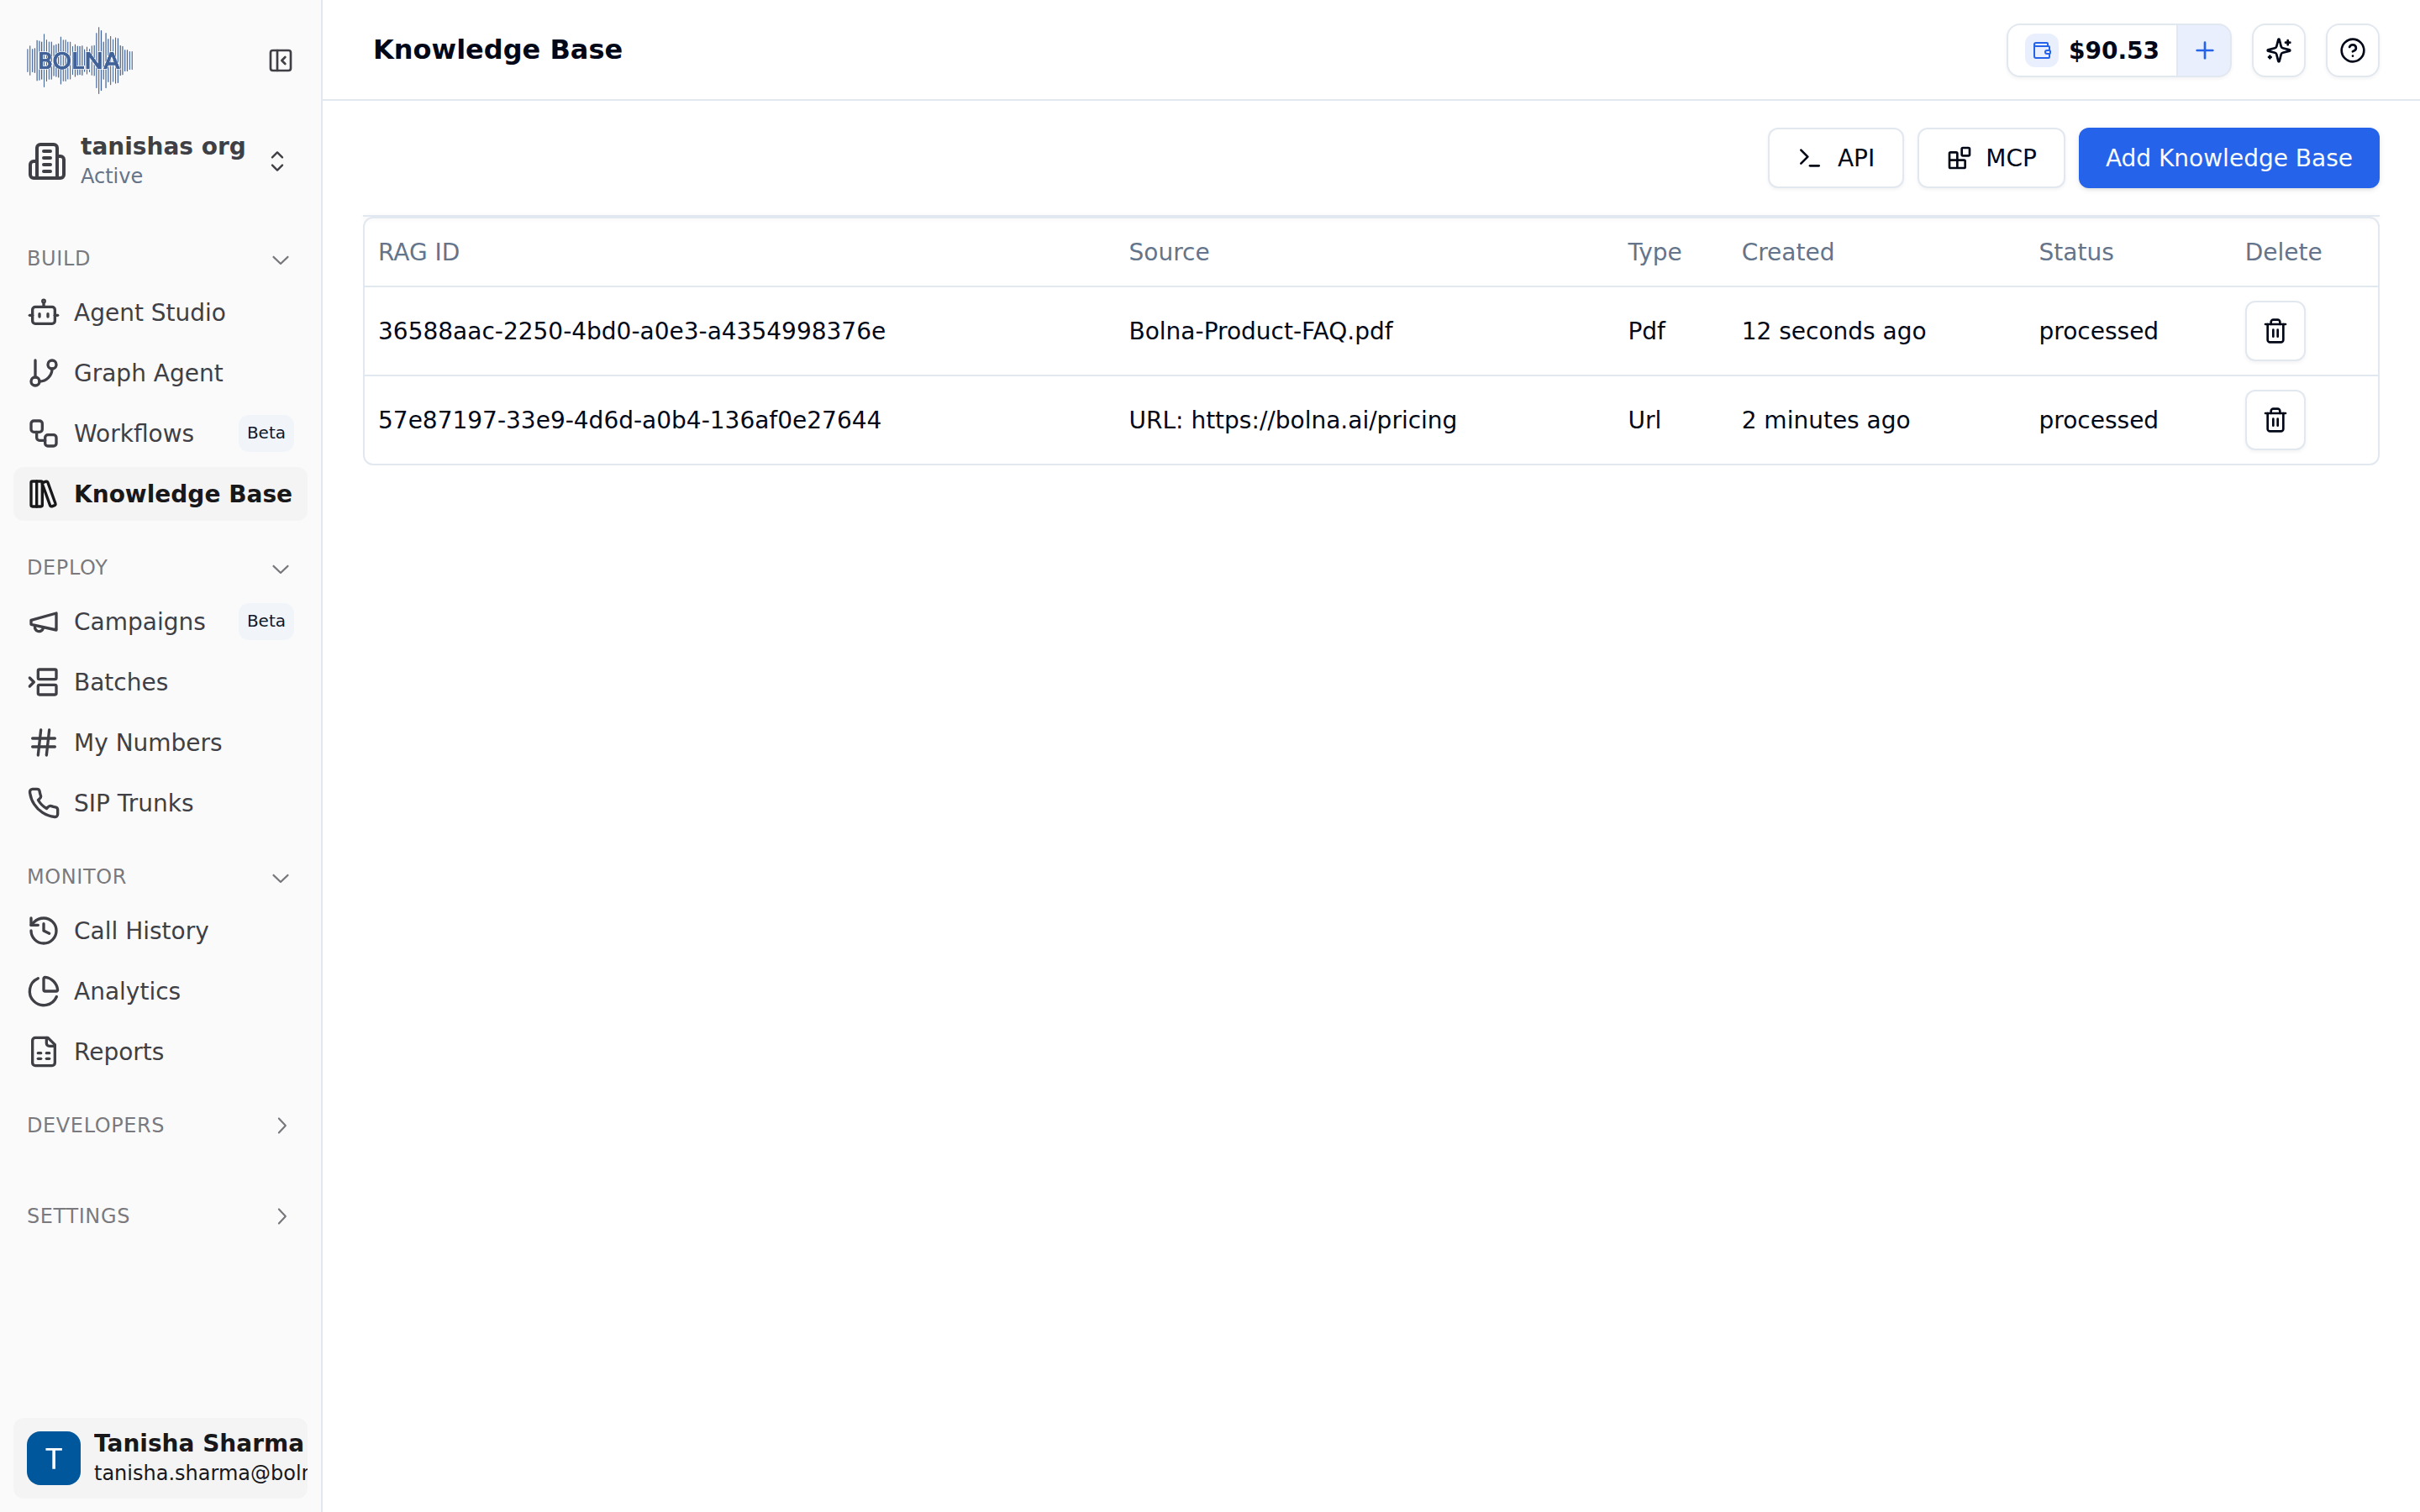Delete the Bolna-Product-FAQ.pdf row
The width and height of the screenshot is (2420, 1512).
(x=2275, y=331)
